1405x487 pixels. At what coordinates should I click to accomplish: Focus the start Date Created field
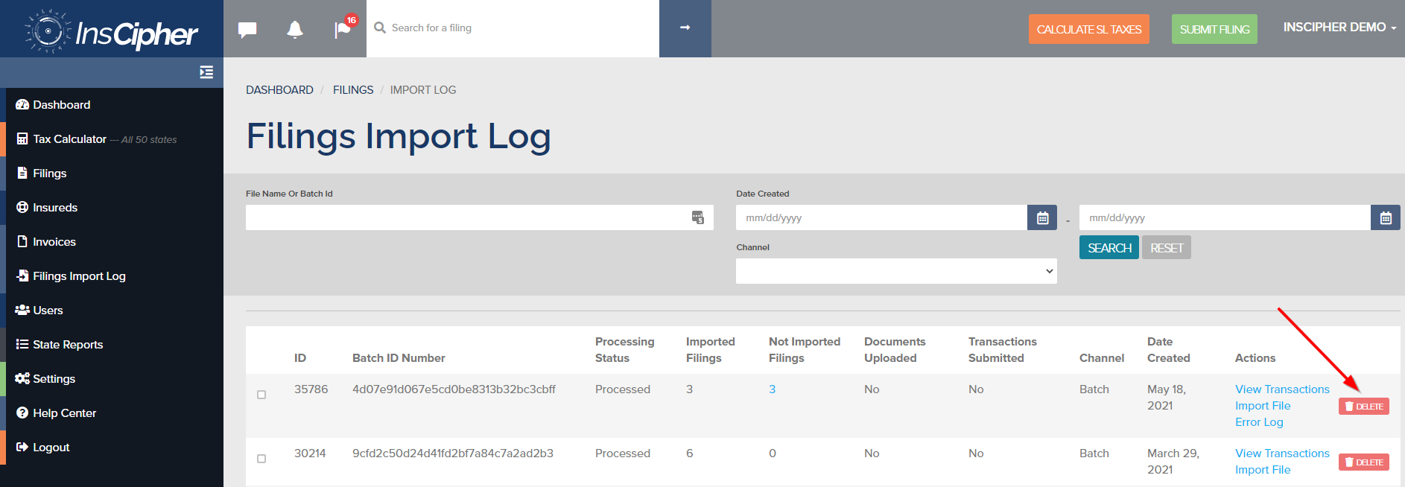[881, 217]
